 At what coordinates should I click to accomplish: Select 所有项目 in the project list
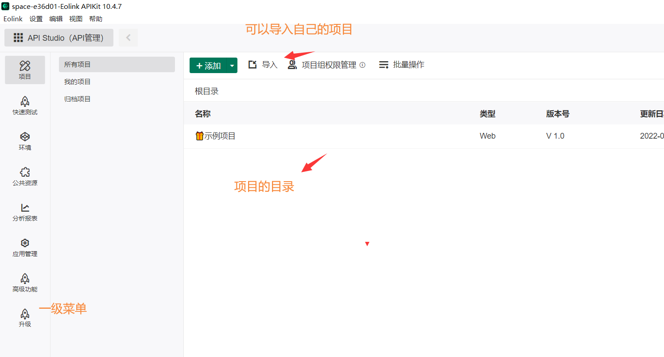tap(117, 64)
